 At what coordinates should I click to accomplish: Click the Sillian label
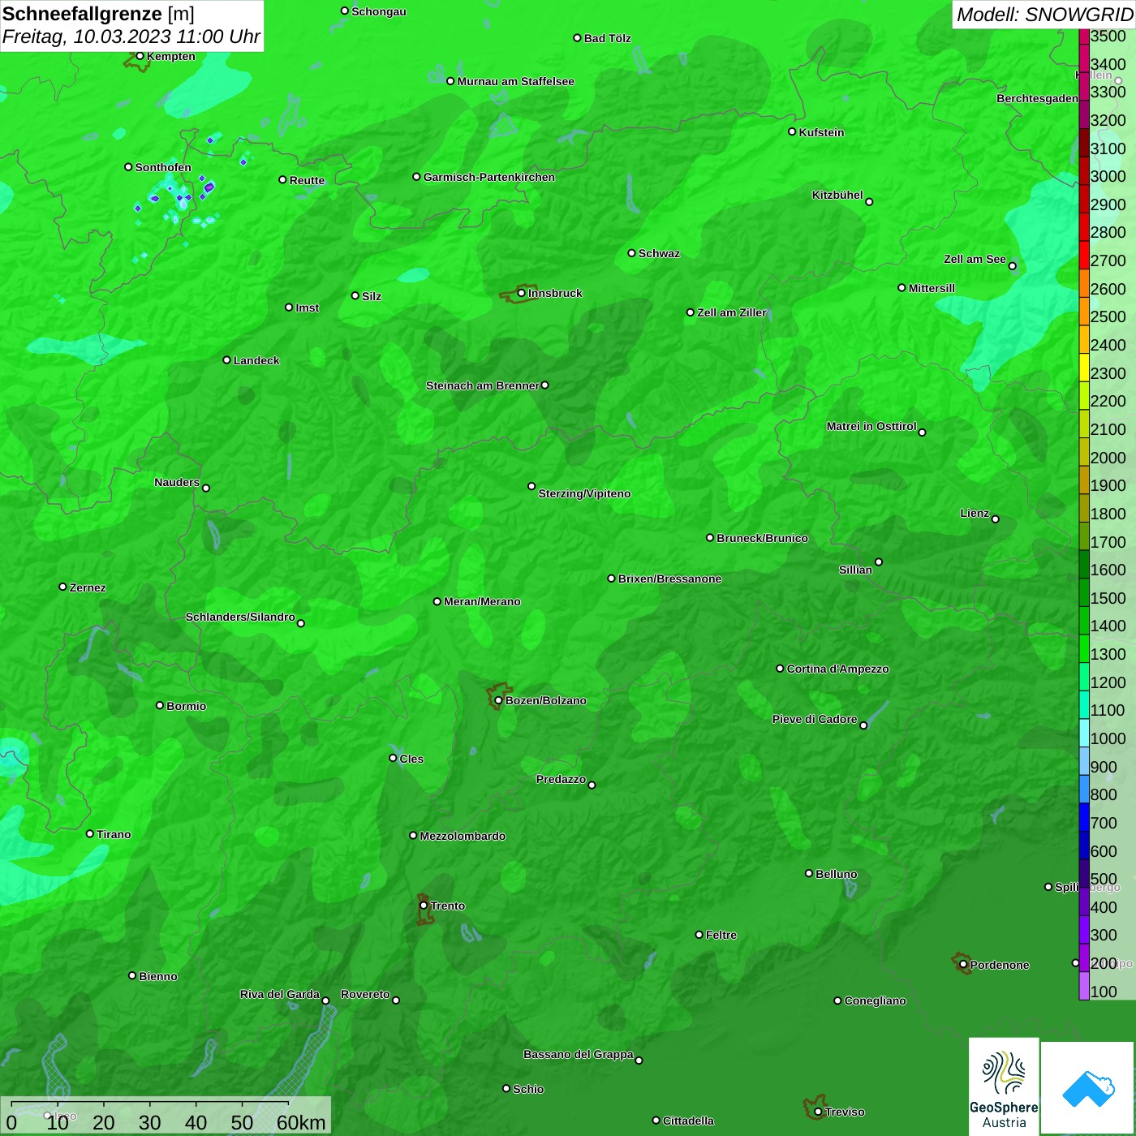pos(855,570)
